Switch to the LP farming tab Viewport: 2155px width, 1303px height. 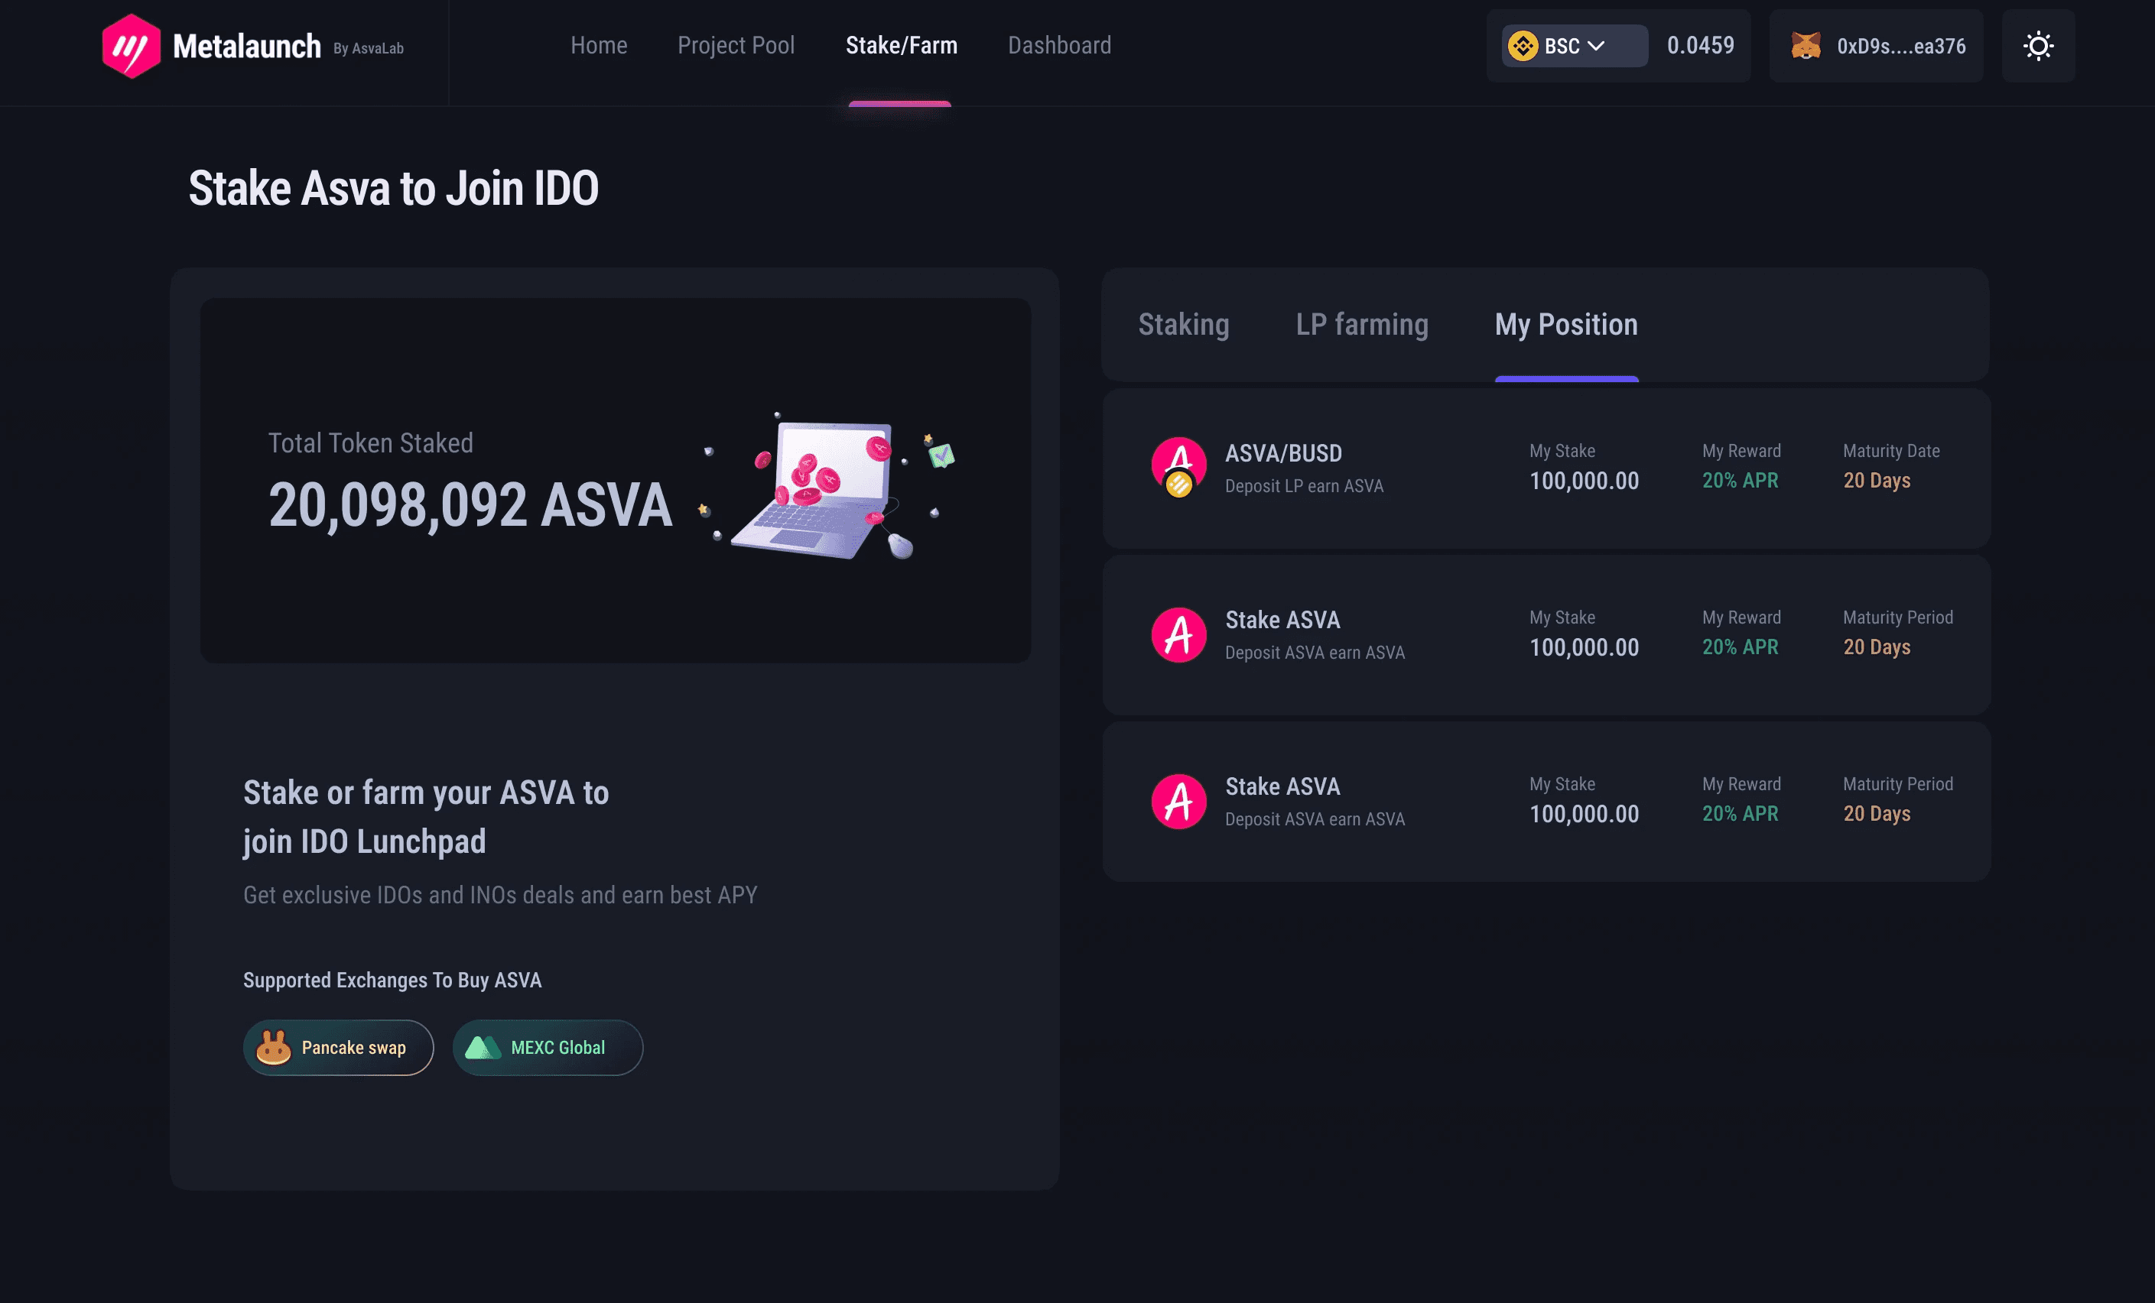[x=1362, y=325]
